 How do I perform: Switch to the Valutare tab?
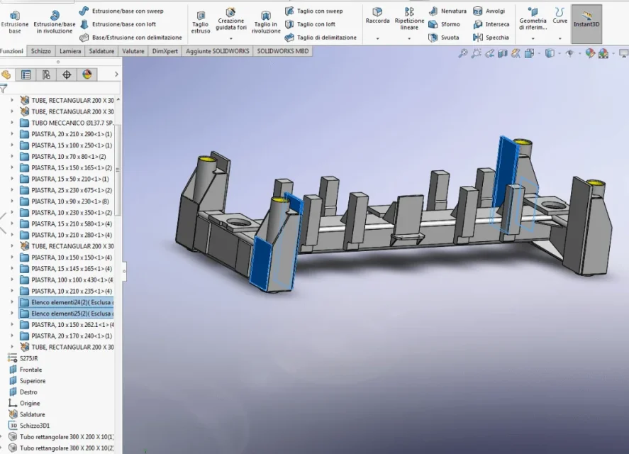click(133, 51)
